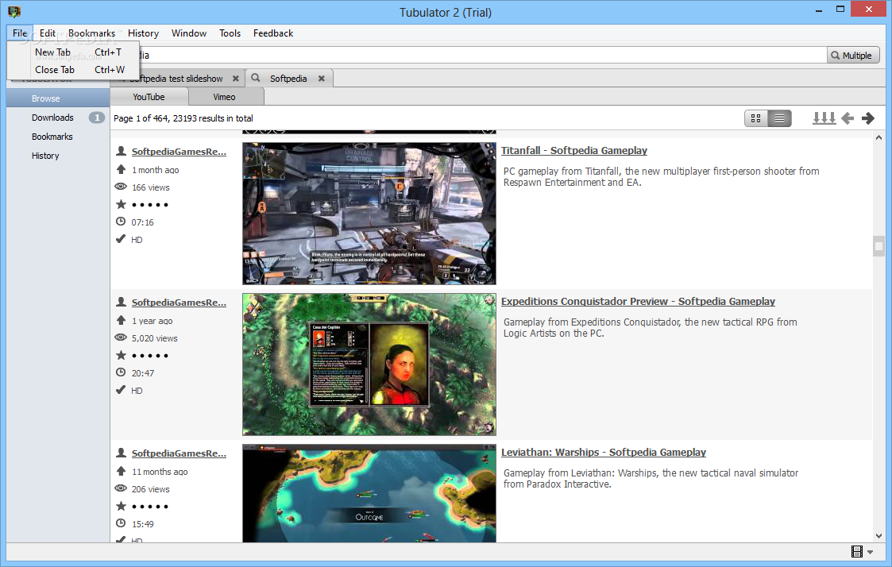This screenshot has height=567, width=892.
Task: Click clock icon beside '07:16'
Action: 121,222
